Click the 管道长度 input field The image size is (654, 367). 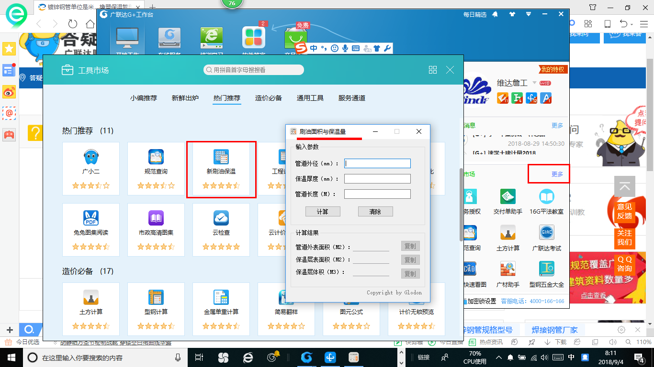(x=377, y=194)
